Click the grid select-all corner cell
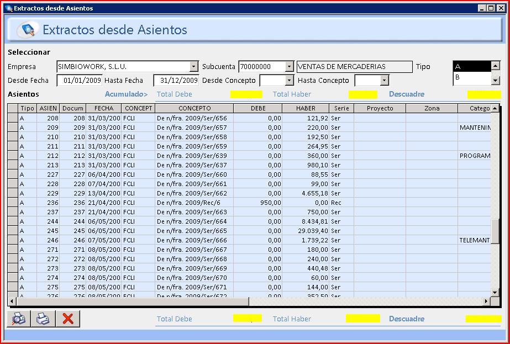Screen dimensions: 510x344 click(x=13, y=108)
